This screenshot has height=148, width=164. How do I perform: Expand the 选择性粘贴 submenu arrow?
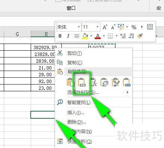coord(127,92)
